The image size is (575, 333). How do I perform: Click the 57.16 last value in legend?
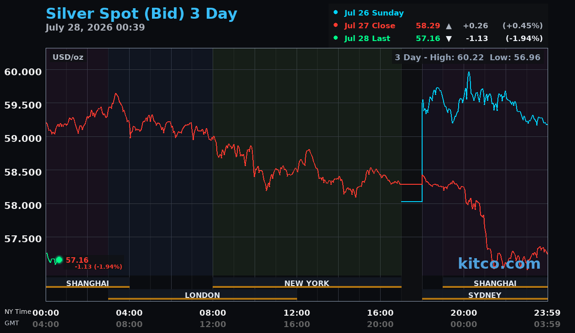[x=428, y=38]
